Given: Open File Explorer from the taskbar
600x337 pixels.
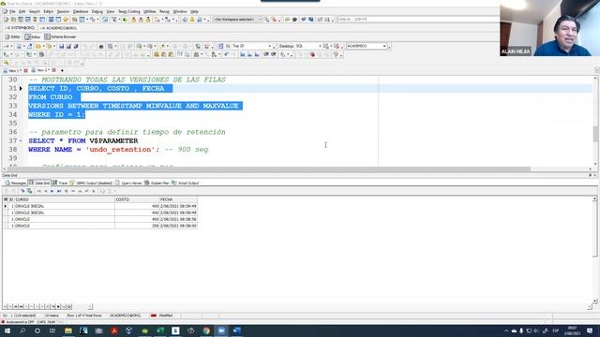Looking at the screenshot, I should point(68,330).
